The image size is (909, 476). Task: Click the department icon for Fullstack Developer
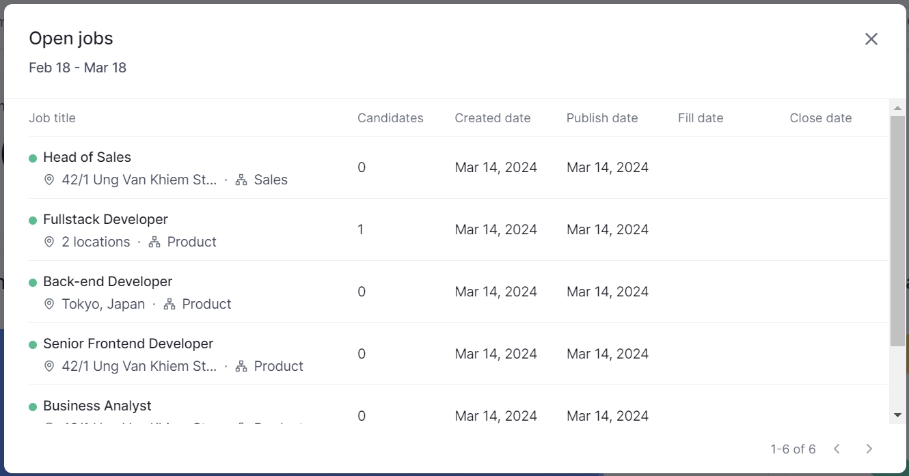click(154, 242)
